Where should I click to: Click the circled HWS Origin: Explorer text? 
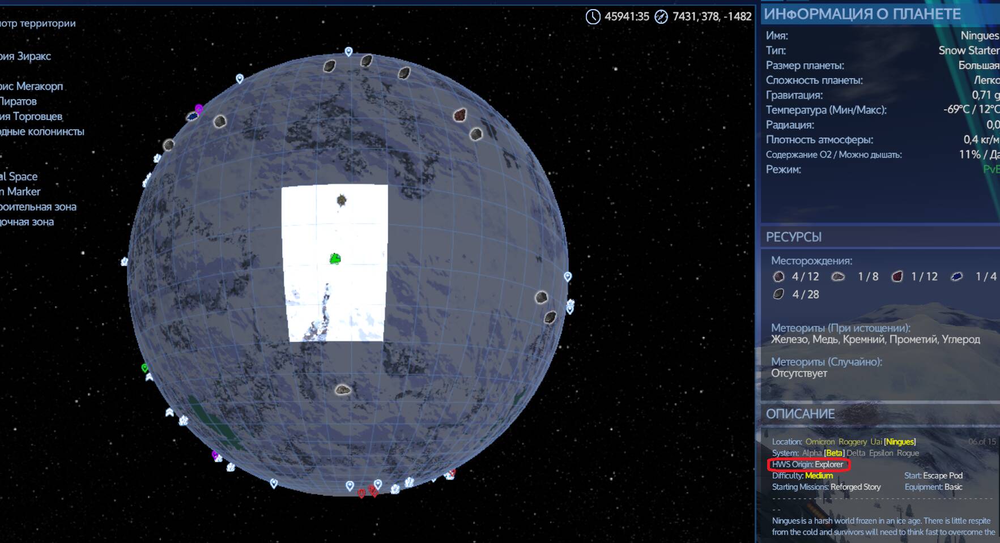pyautogui.click(x=808, y=465)
